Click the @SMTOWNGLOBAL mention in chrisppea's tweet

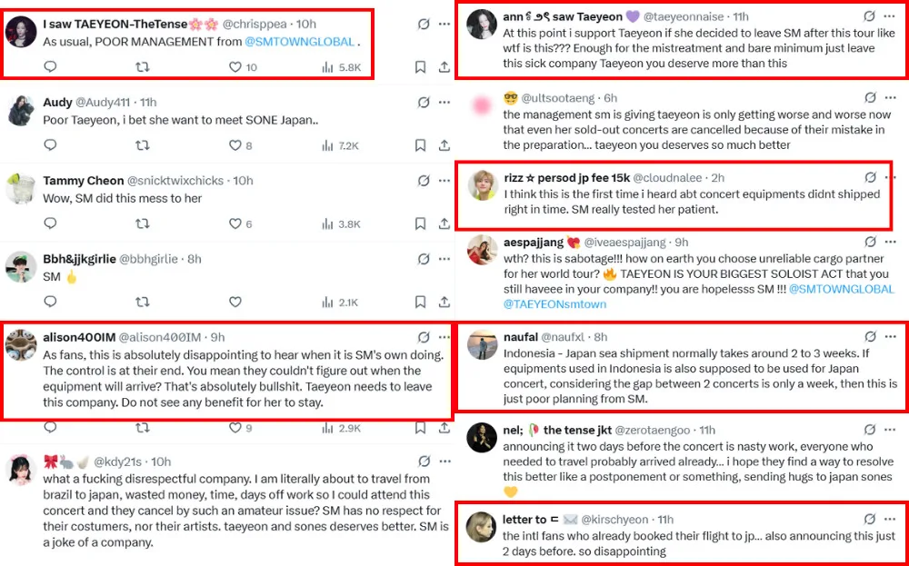298,42
